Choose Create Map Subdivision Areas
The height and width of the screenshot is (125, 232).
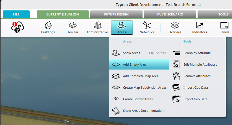(x=145, y=88)
